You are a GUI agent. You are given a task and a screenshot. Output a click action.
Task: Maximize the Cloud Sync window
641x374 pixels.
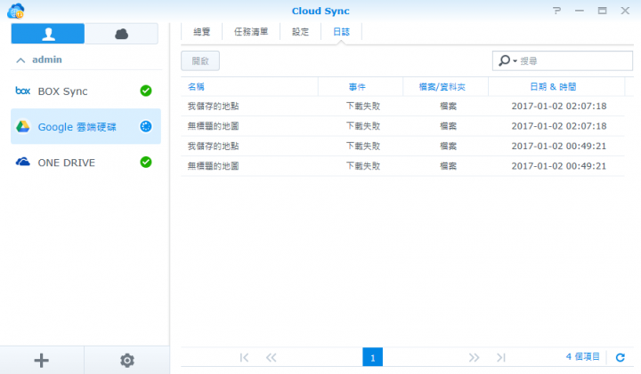(602, 11)
